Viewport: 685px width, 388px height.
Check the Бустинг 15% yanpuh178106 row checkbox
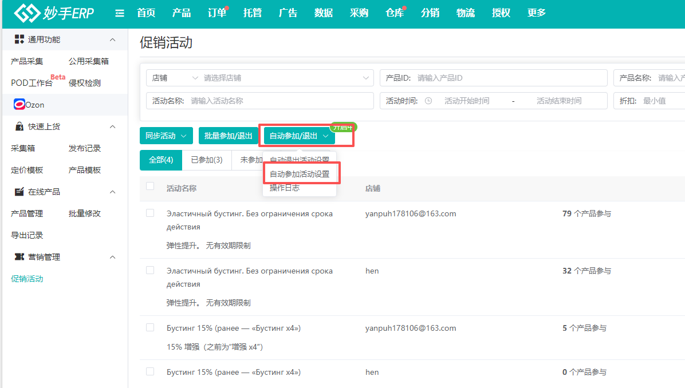click(150, 327)
